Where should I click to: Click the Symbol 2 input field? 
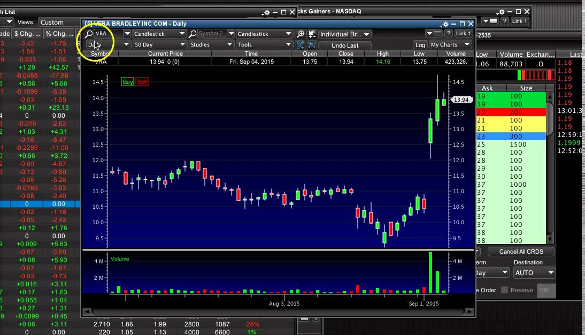coord(212,34)
